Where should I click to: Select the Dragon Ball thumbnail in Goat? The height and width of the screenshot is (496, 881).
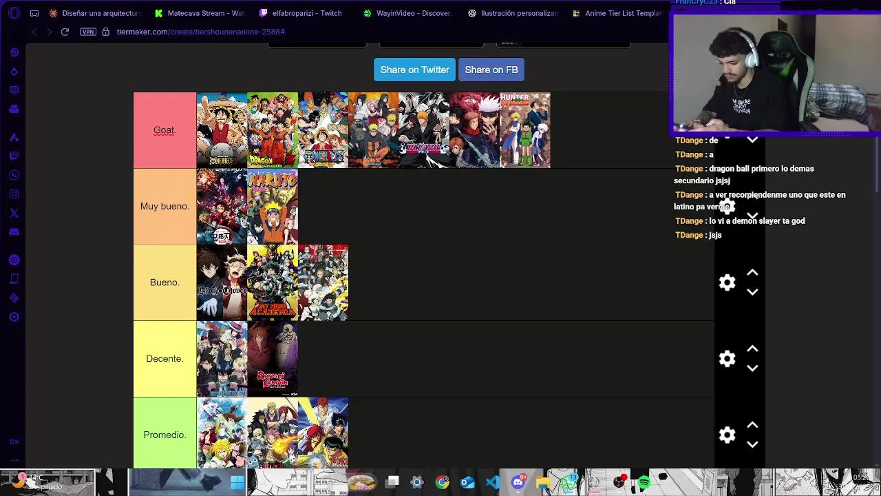coord(273,130)
